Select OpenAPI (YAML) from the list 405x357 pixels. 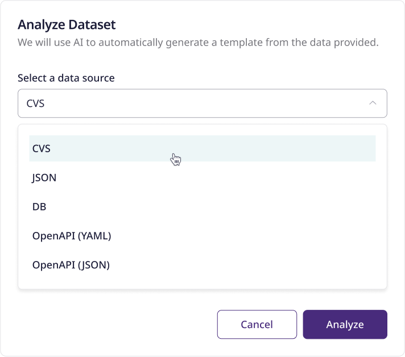202,236
